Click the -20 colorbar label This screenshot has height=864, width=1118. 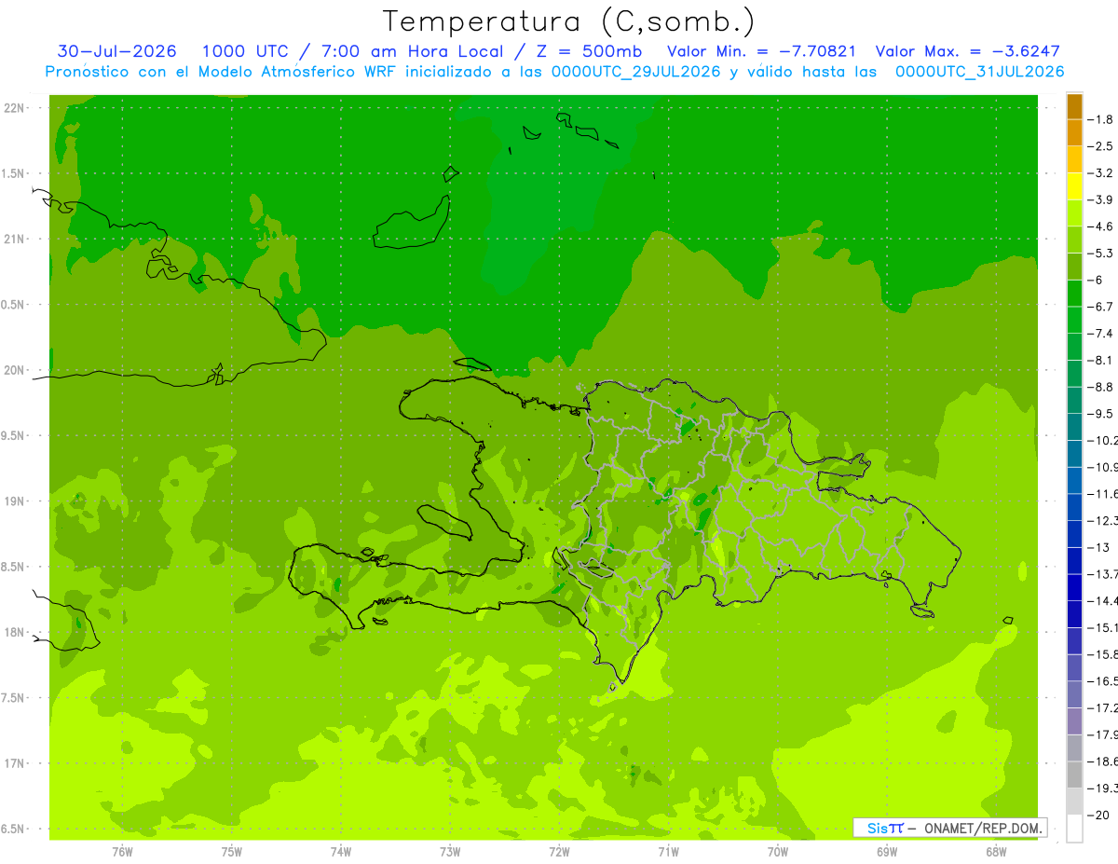(1099, 815)
